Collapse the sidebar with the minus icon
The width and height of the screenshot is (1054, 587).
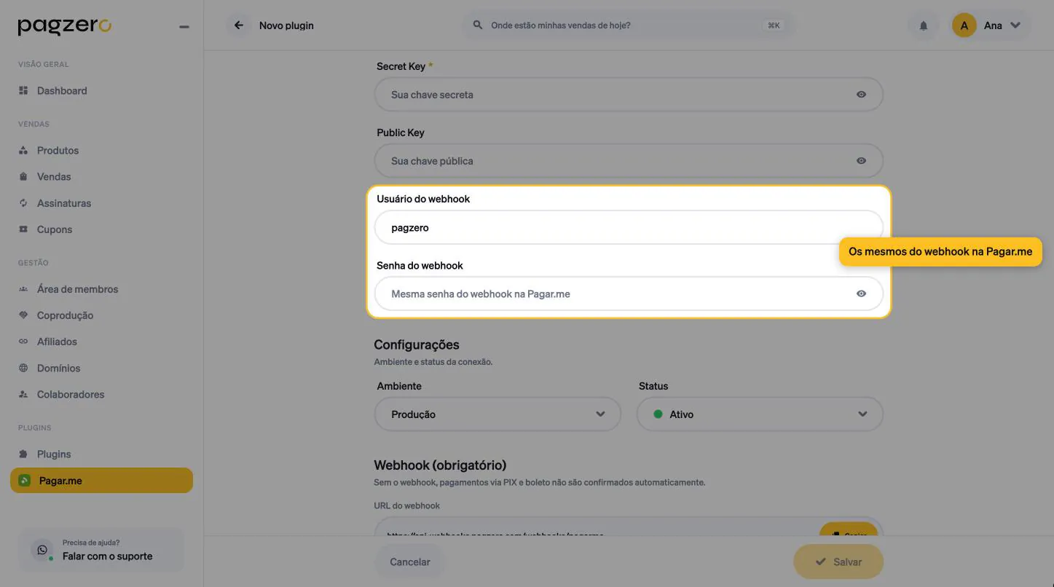pos(184,27)
